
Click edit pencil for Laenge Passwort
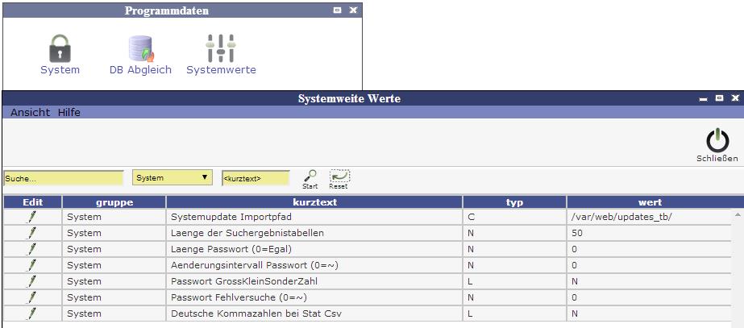(32, 249)
